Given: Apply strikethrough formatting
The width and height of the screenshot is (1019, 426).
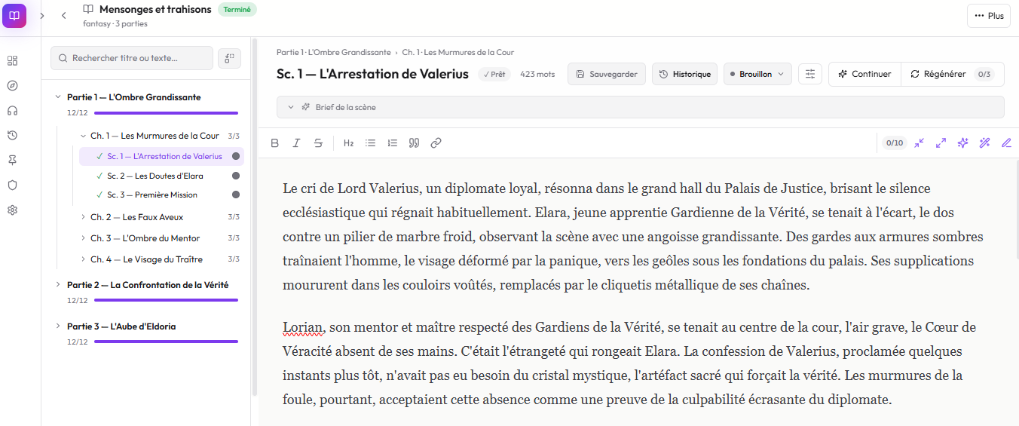Looking at the screenshot, I should (318, 143).
